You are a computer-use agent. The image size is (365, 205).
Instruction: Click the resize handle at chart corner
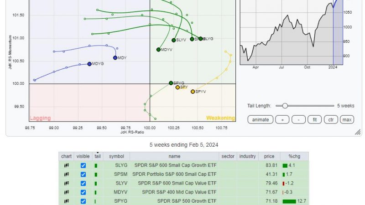coord(358,132)
